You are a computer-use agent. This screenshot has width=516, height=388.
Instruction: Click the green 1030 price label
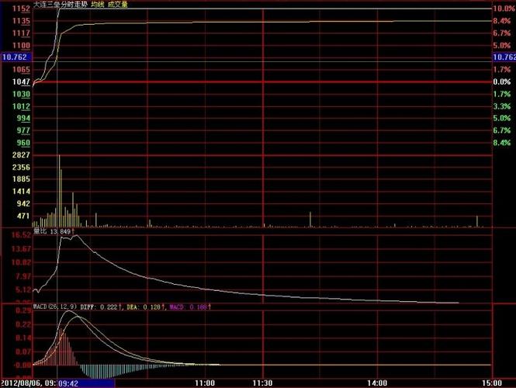point(21,94)
